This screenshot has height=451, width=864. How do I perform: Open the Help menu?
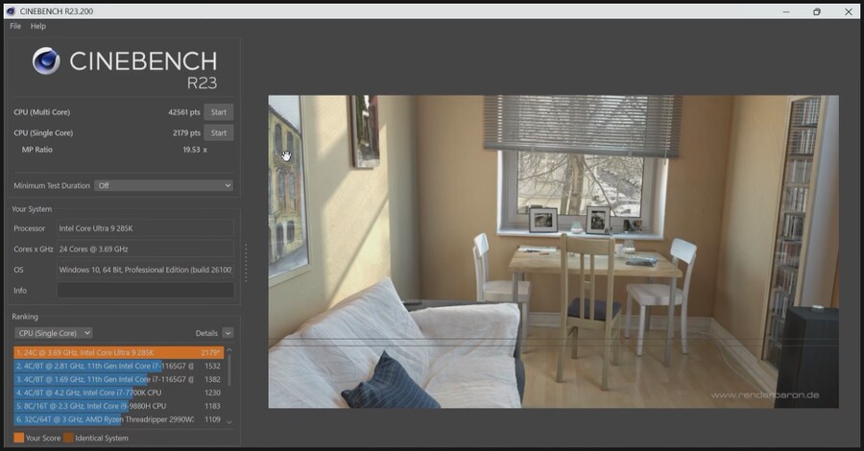38,26
